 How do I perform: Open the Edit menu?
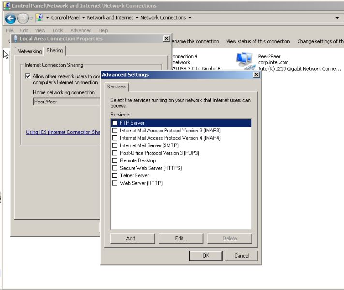pos(24,30)
